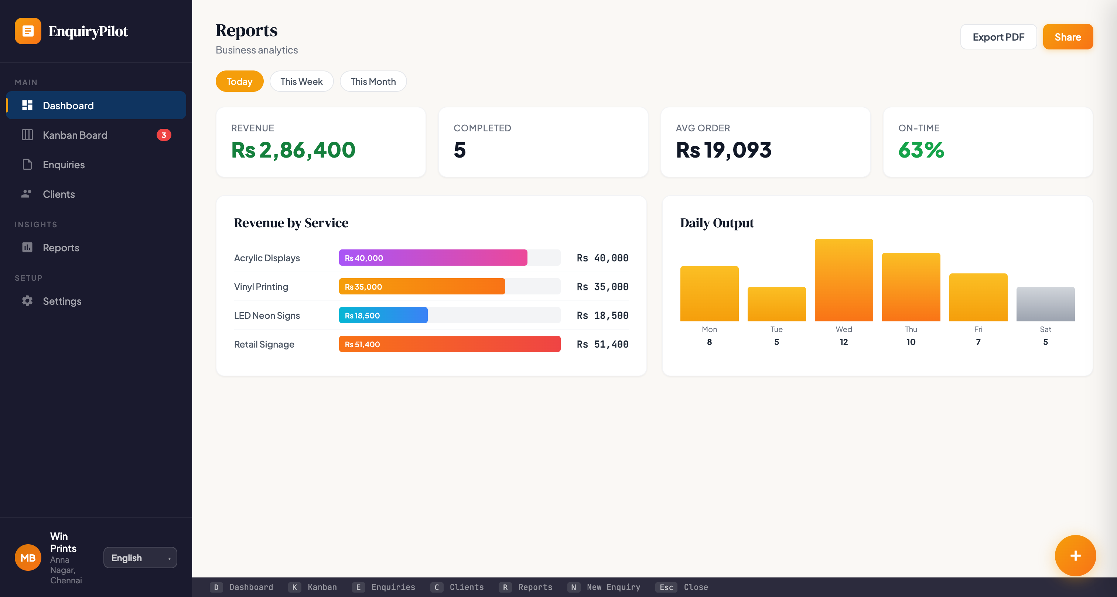Click the Retail Signage revenue bar
The image size is (1117, 597).
449,344
